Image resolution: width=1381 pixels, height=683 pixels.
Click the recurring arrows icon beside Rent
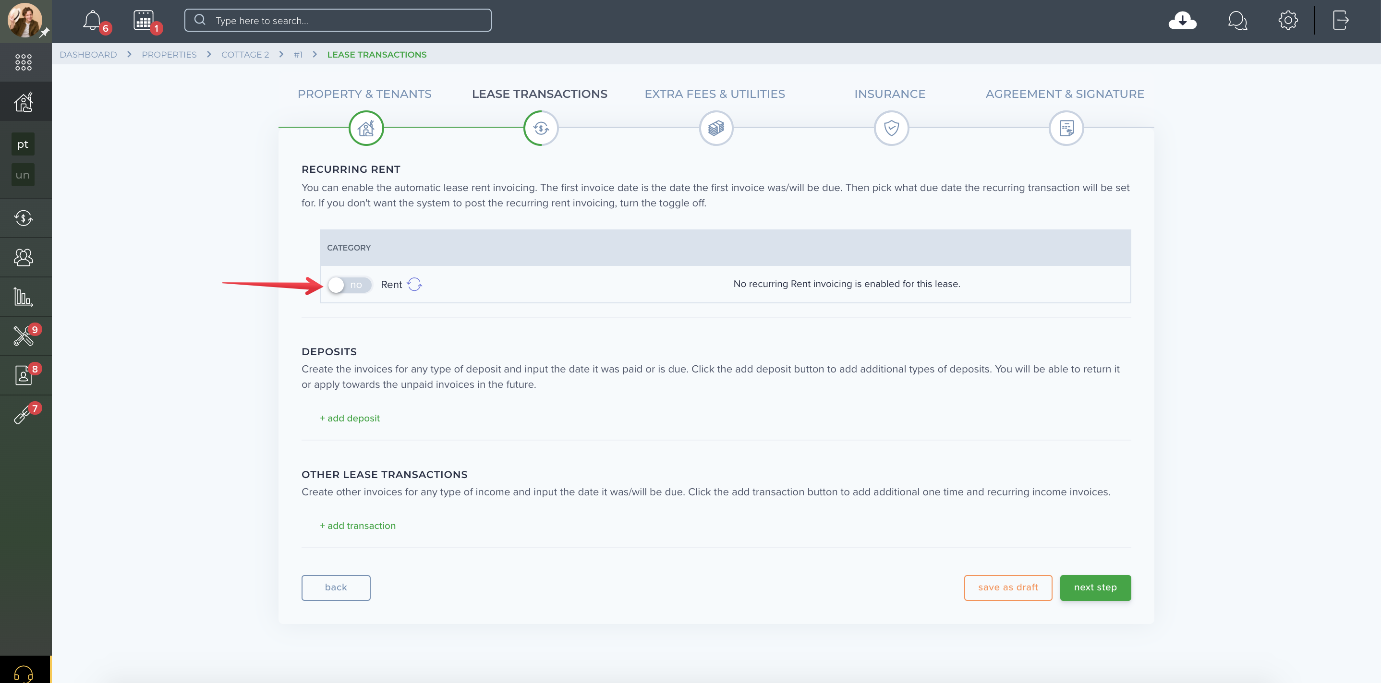(x=414, y=284)
